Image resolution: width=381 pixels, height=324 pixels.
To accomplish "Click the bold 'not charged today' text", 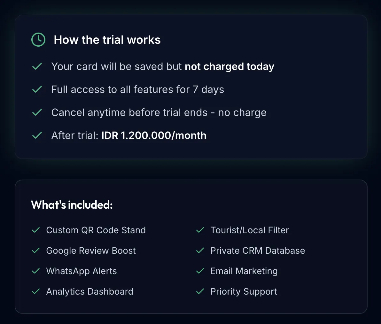I will click(229, 66).
